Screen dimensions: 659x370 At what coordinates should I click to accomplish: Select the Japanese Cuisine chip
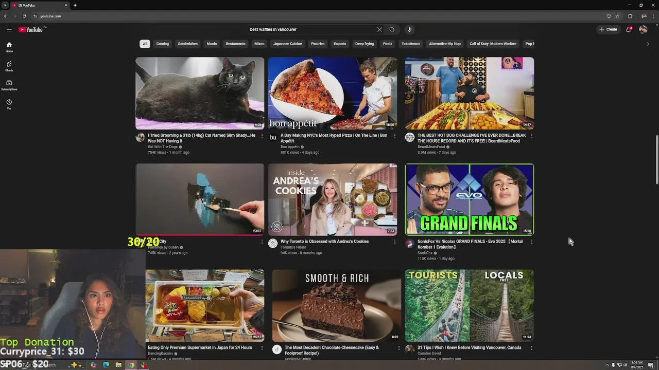pos(287,44)
